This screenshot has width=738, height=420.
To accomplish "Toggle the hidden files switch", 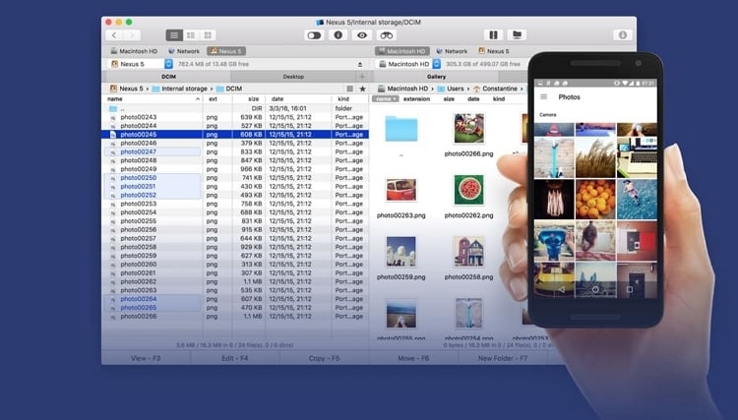I will click(314, 35).
